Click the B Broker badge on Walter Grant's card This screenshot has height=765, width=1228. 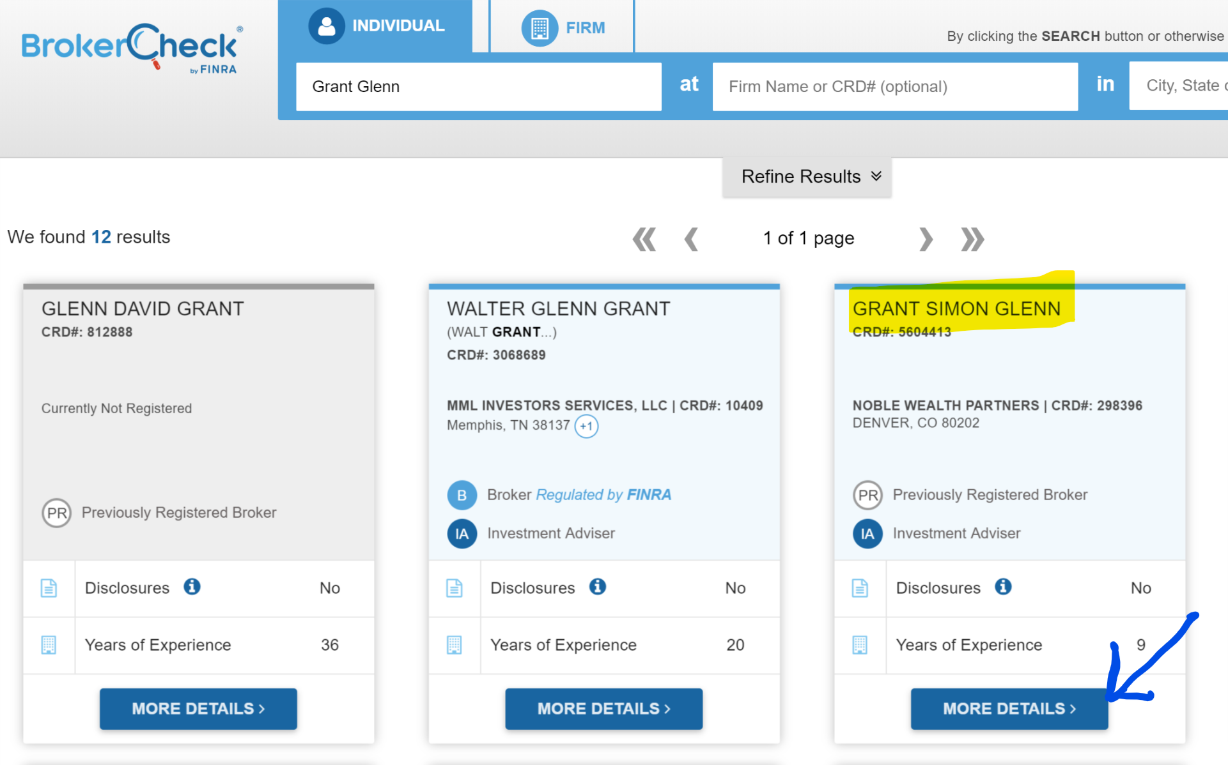pos(462,496)
